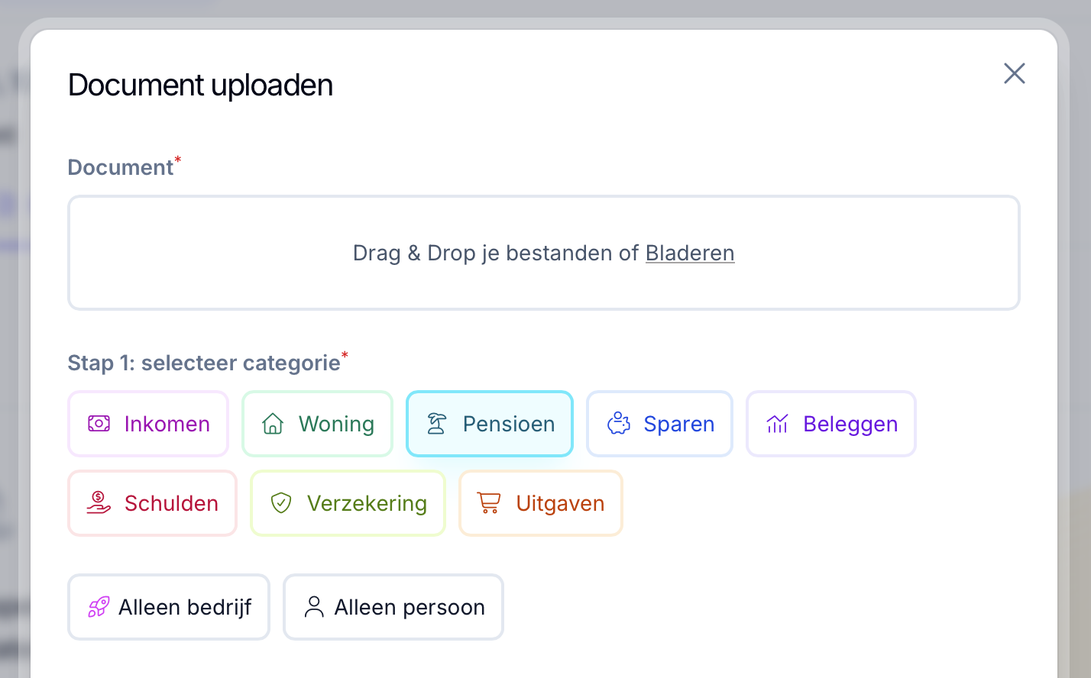1091x678 pixels.
Task: Close the Document uploaden dialog
Action: tap(1015, 73)
